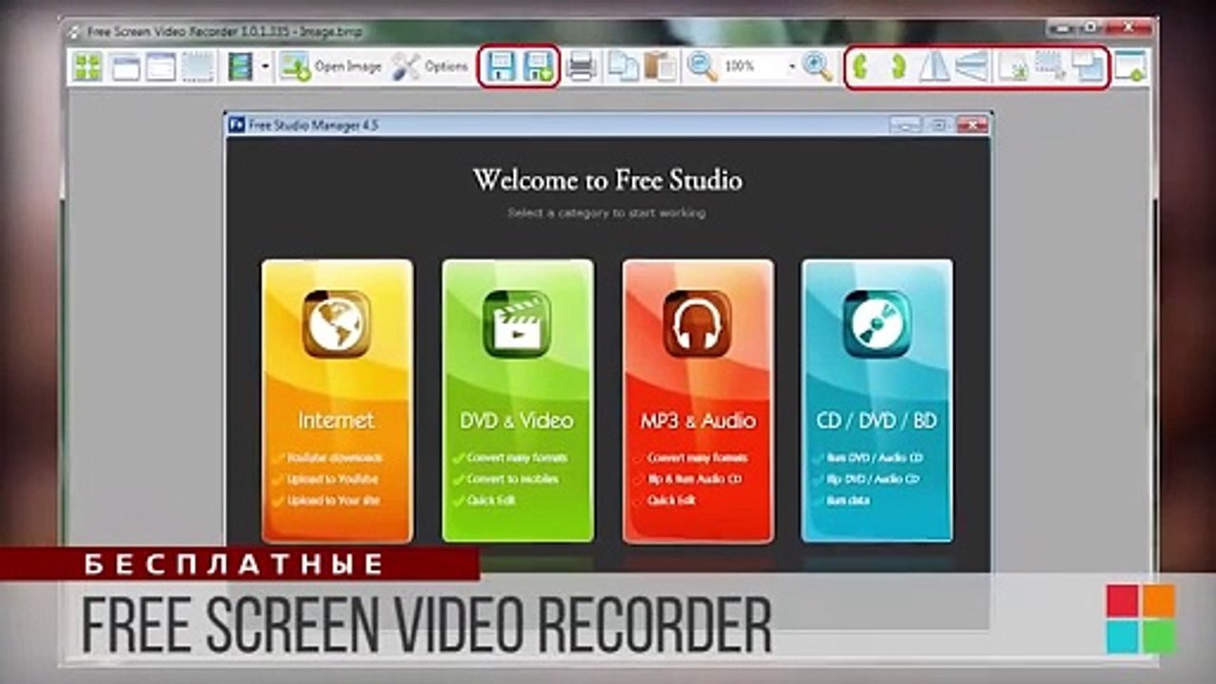This screenshot has height=684, width=1216.
Task: Rotate the image right
Action: (897, 66)
